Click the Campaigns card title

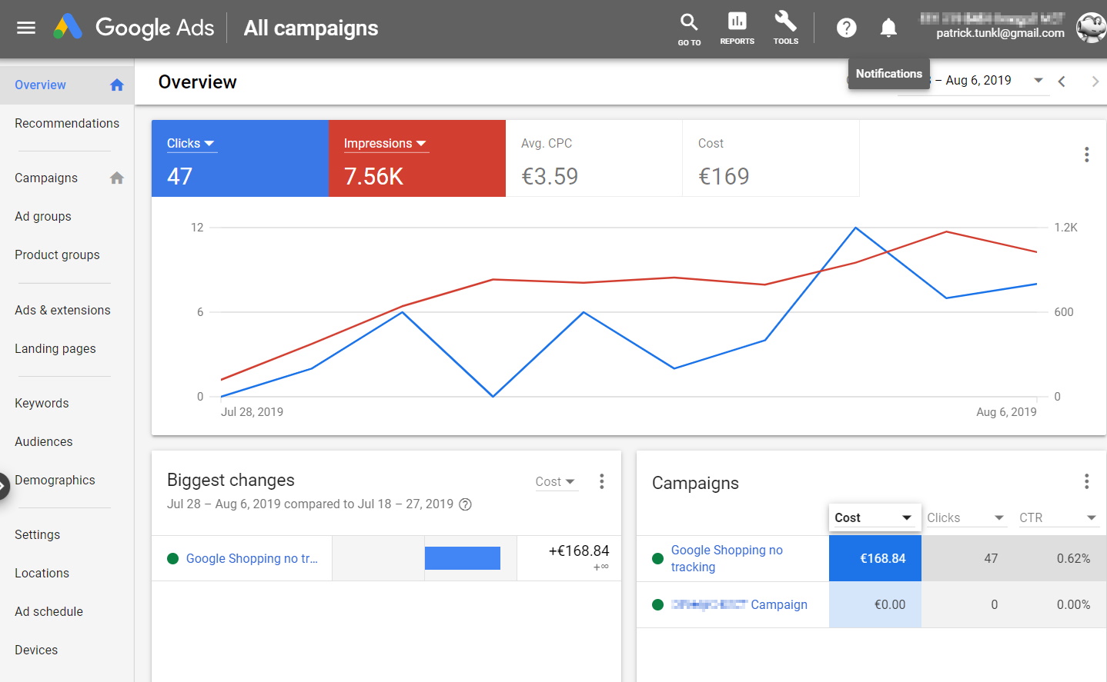(x=695, y=483)
